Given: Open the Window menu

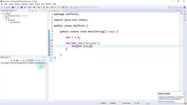Looking at the screenshot, I should point(49,4).
